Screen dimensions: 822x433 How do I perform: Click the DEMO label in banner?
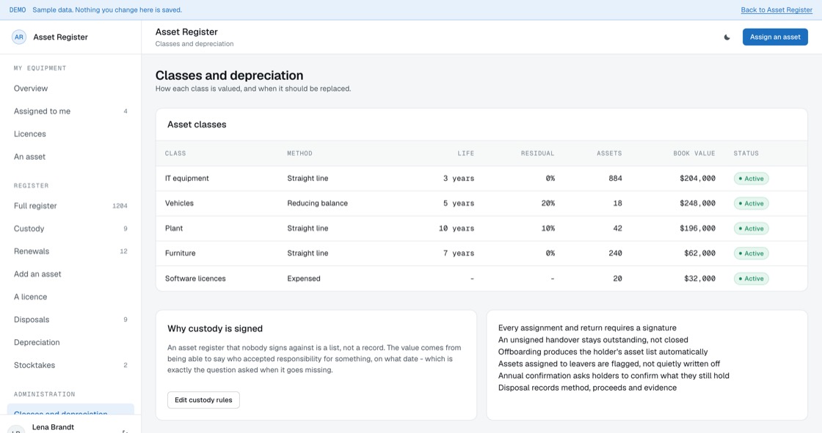click(x=18, y=10)
